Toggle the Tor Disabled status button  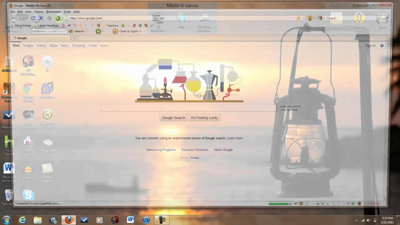[x=372, y=204]
